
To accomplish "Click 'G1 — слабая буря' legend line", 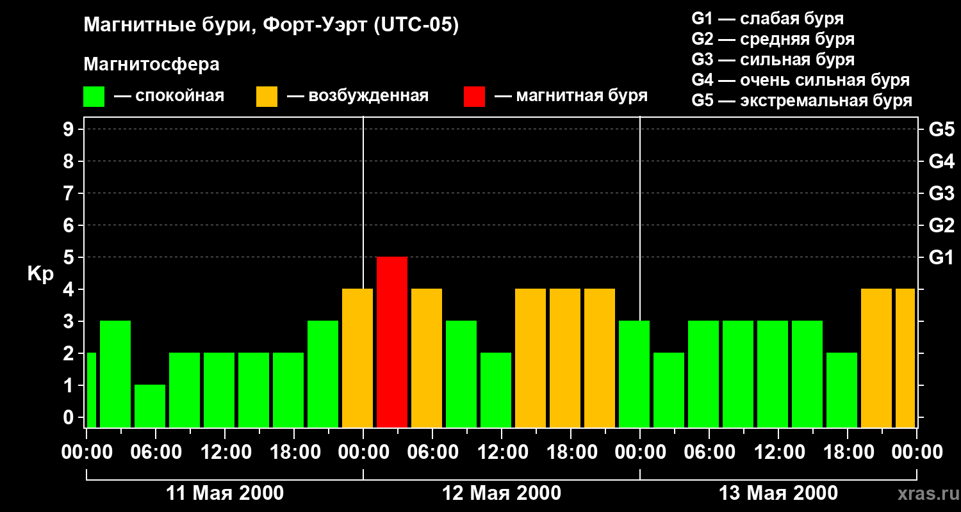I will pyautogui.click(x=768, y=19).
